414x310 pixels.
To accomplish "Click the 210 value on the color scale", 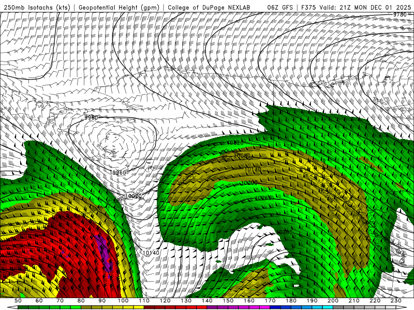I will tap(354, 301).
